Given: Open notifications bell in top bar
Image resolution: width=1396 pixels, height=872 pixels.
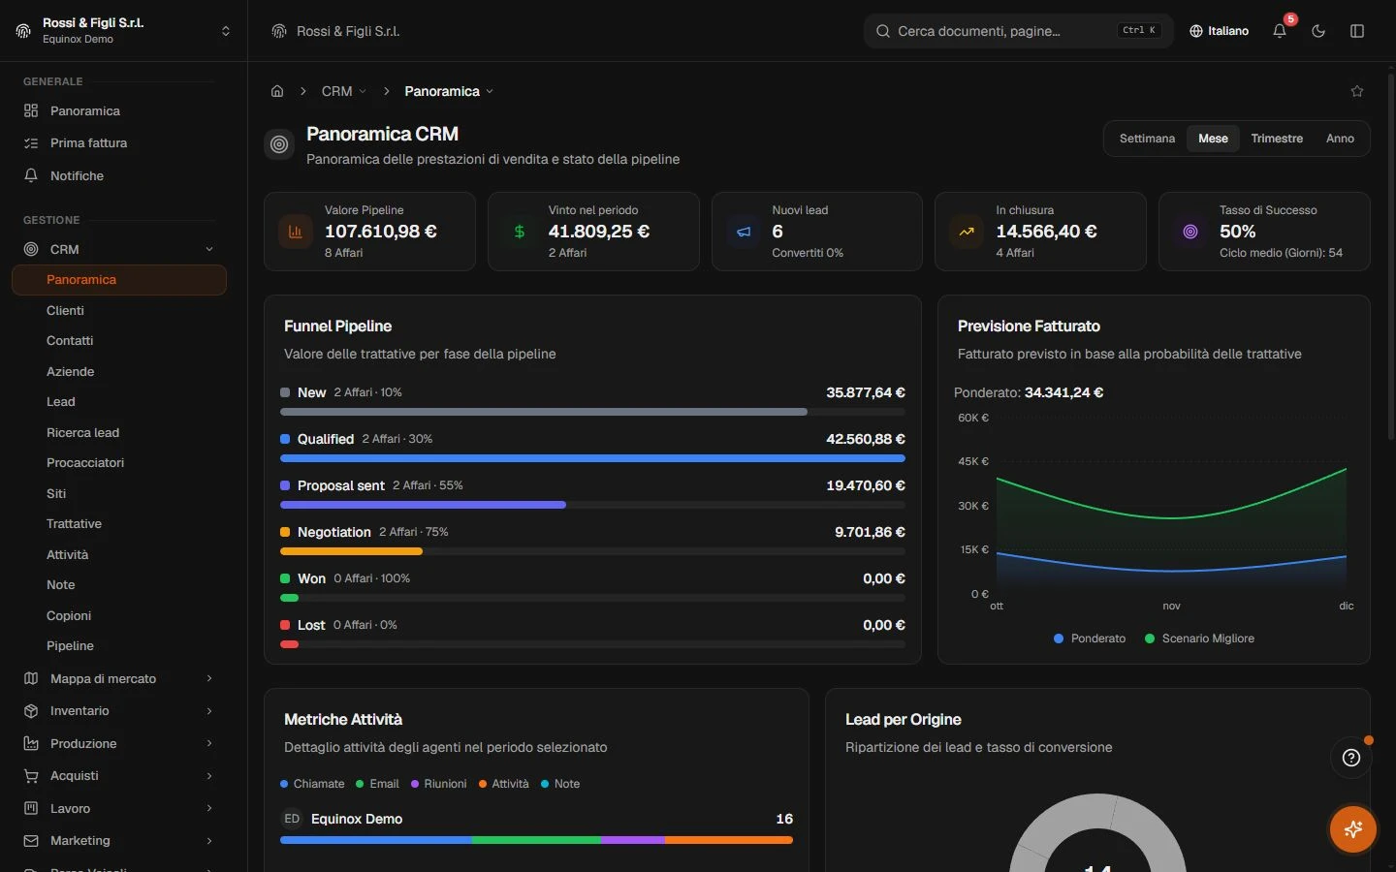Looking at the screenshot, I should coord(1280,31).
